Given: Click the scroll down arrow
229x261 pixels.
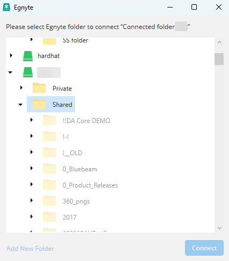Looking at the screenshot, I should (219, 228).
